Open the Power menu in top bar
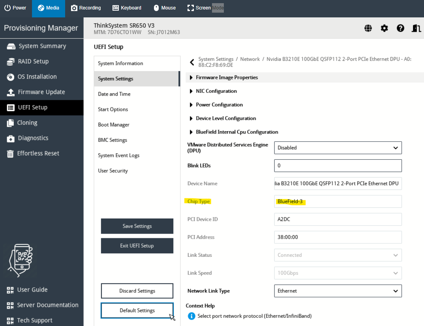 click(15, 8)
